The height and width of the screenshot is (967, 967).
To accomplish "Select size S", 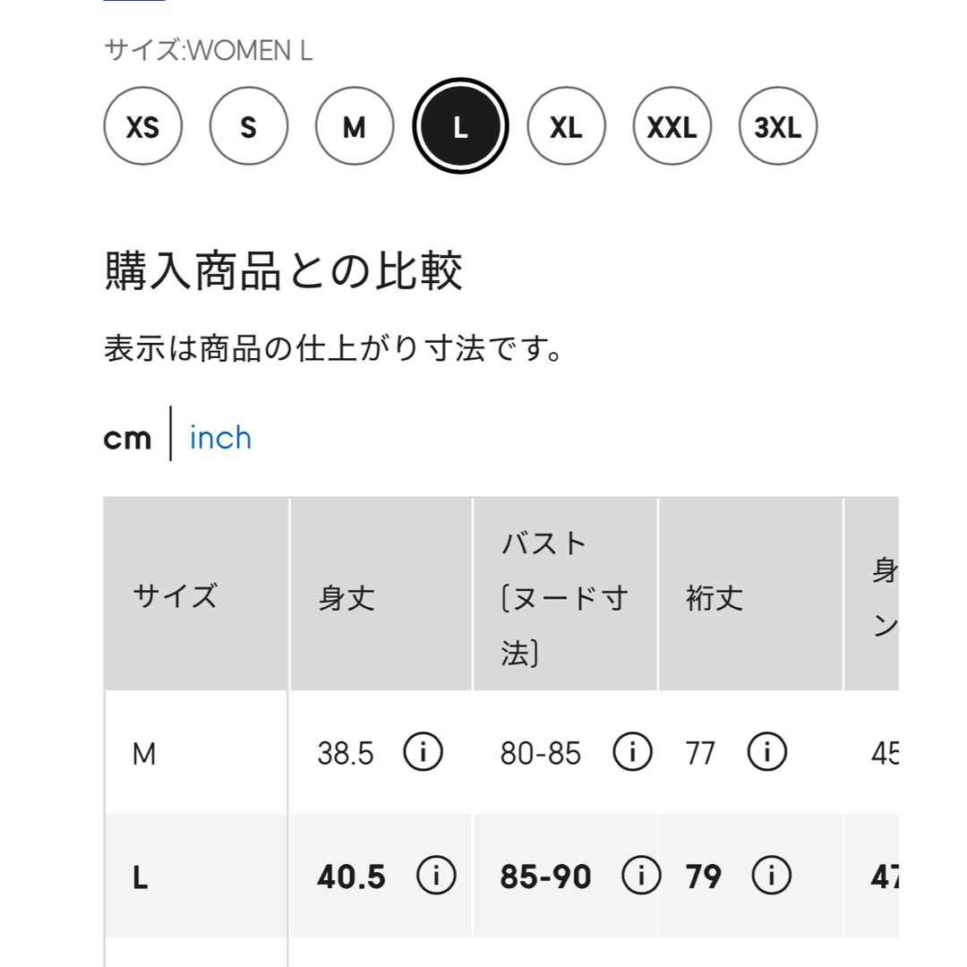I will pyautogui.click(x=249, y=126).
